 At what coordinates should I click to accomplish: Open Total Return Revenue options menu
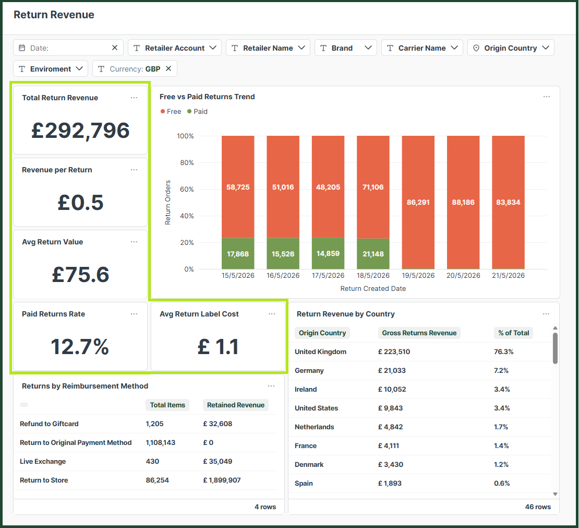click(x=134, y=98)
